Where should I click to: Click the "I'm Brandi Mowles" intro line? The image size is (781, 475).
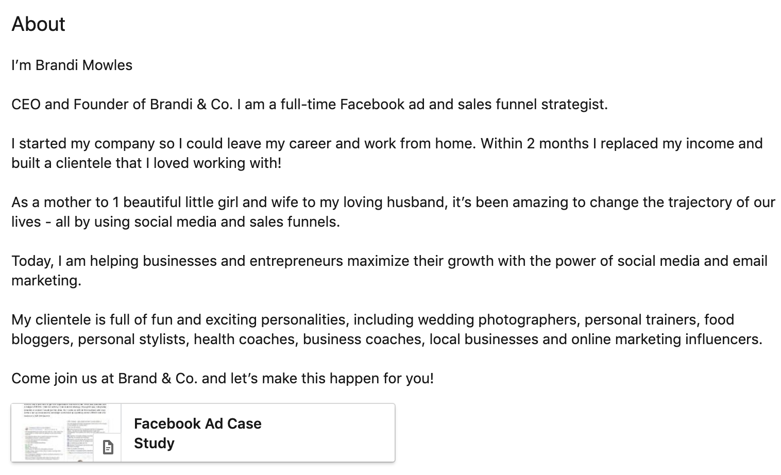[72, 65]
